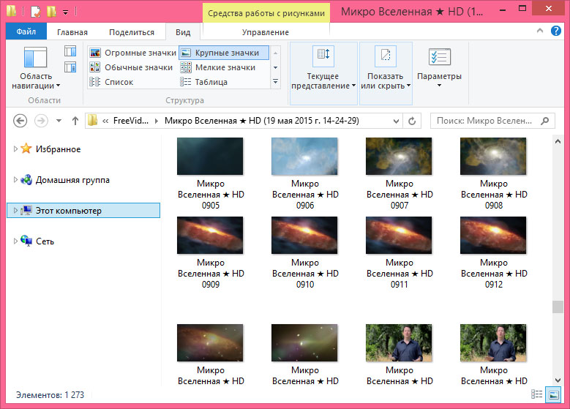Image resolution: width=570 pixels, height=409 pixels.
Task: Switch to details view in status bar
Action: (x=538, y=395)
